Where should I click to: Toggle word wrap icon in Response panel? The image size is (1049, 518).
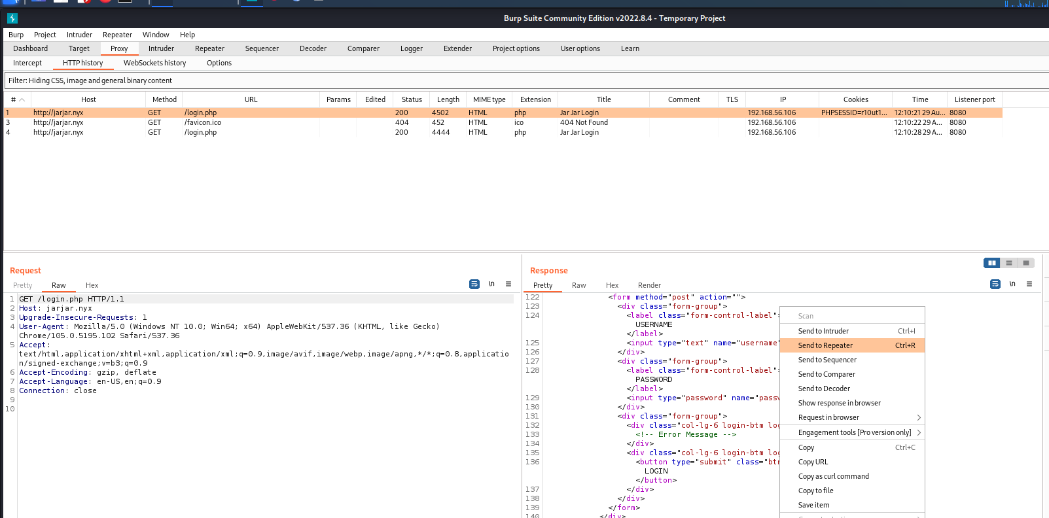coord(995,284)
